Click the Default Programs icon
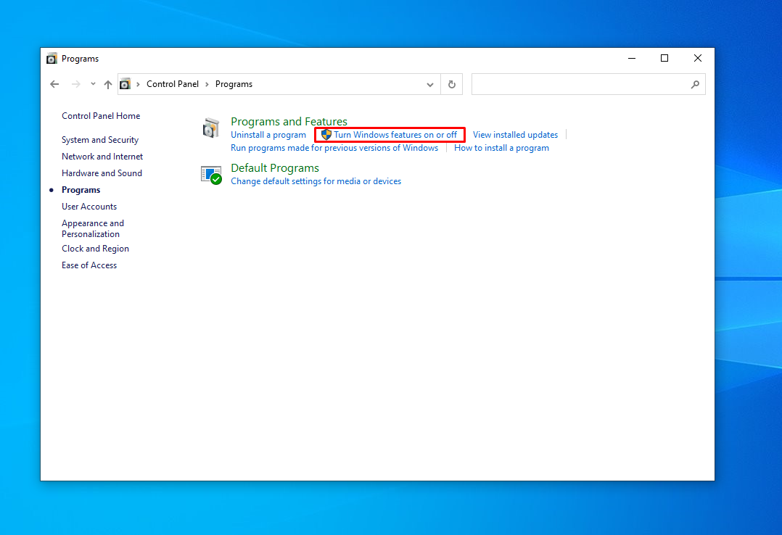Viewport: 782px width, 535px height. [x=211, y=175]
